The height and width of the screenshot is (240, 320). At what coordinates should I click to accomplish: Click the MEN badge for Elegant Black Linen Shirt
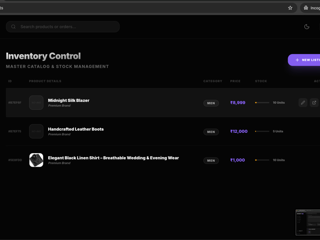(x=211, y=161)
